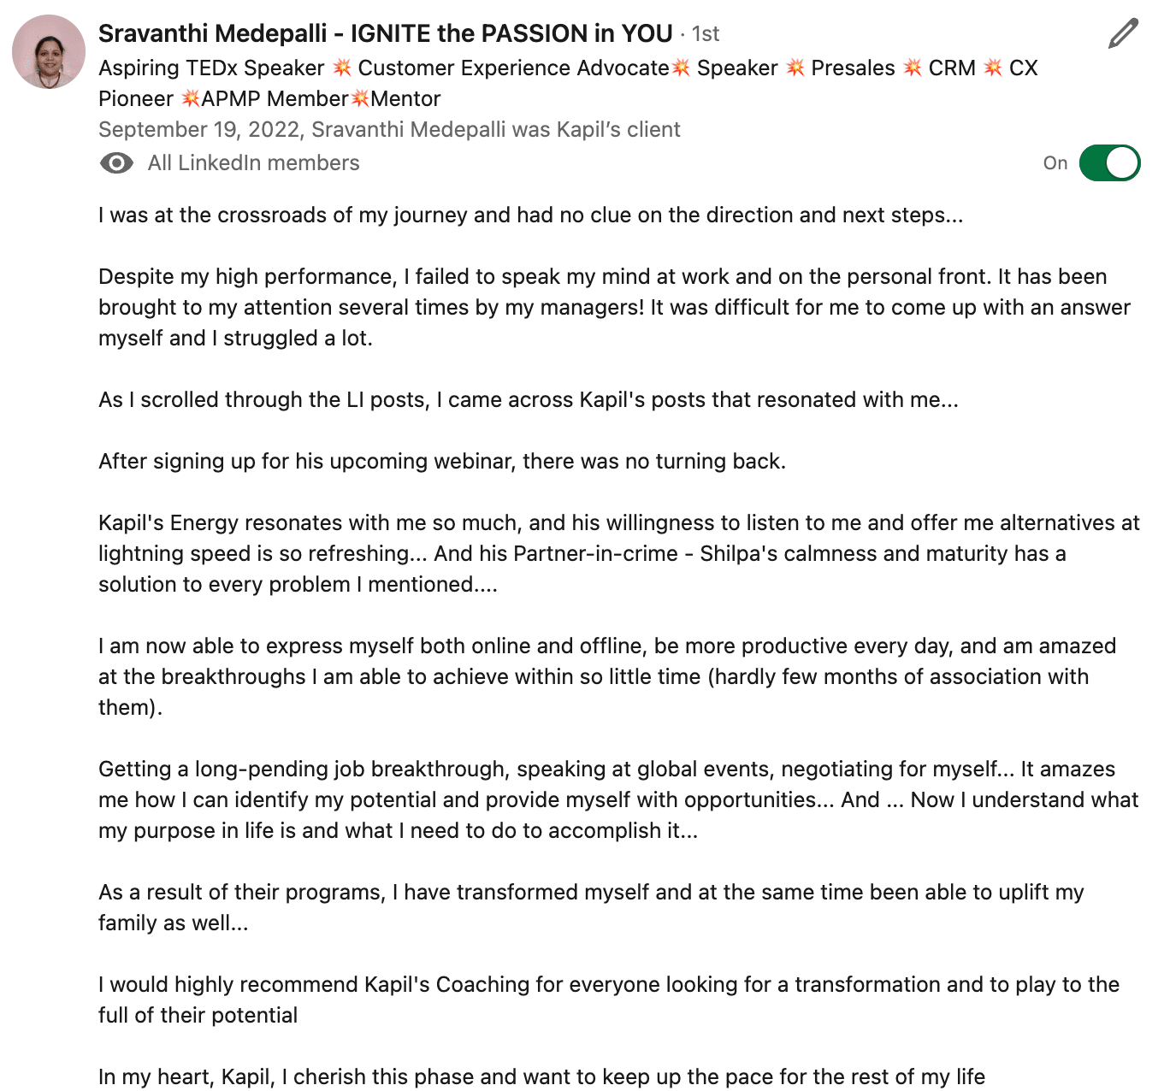The height and width of the screenshot is (1091, 1170).
Task: Click the pencil edit icon
Action: [1123, 34]
